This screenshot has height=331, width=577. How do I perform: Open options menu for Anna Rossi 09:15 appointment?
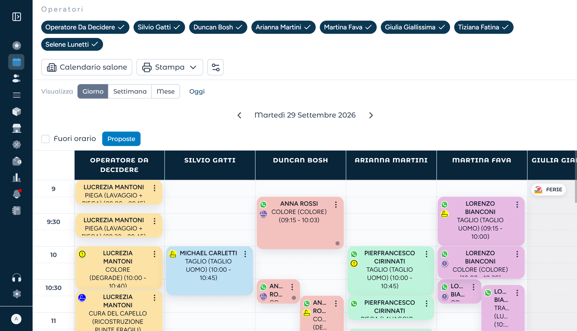[336, 205]
